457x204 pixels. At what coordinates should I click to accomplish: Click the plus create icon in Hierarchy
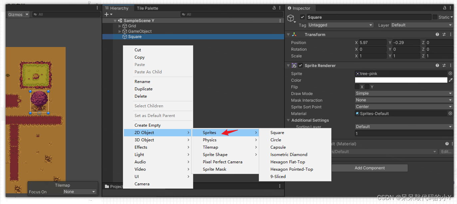[x=107, y=14]
